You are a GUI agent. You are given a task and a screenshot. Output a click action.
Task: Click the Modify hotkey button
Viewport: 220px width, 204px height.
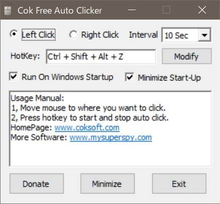click(x=187, y=56)
